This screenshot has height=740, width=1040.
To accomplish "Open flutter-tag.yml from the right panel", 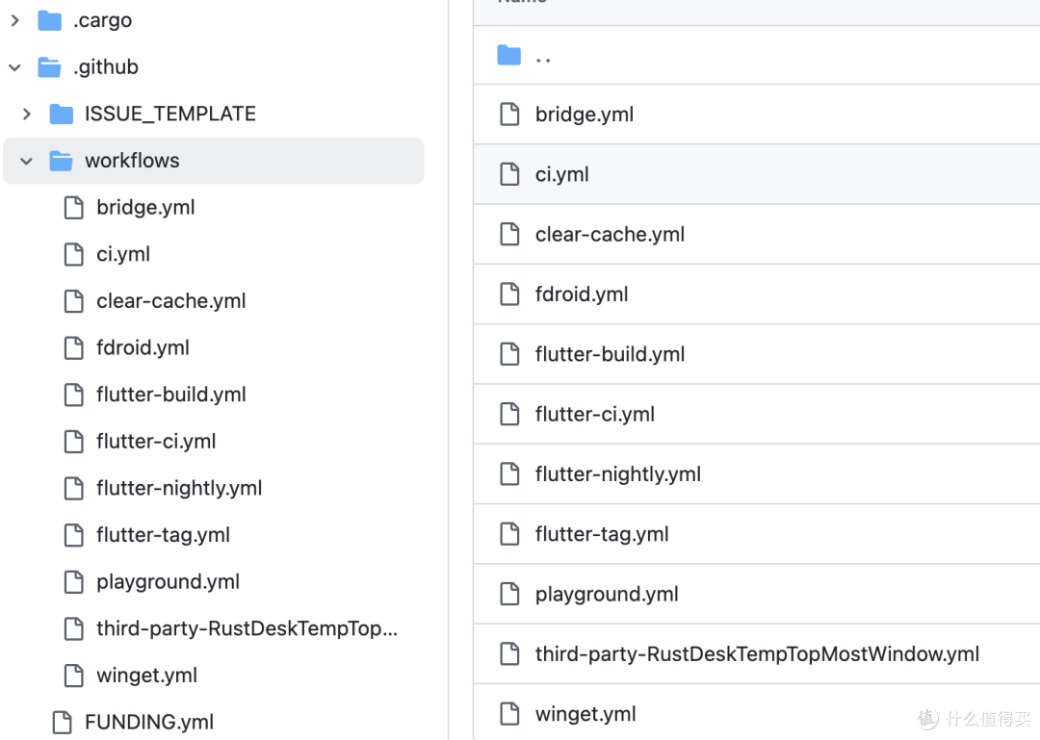I will pyautogui.click(x=602, y=533).
